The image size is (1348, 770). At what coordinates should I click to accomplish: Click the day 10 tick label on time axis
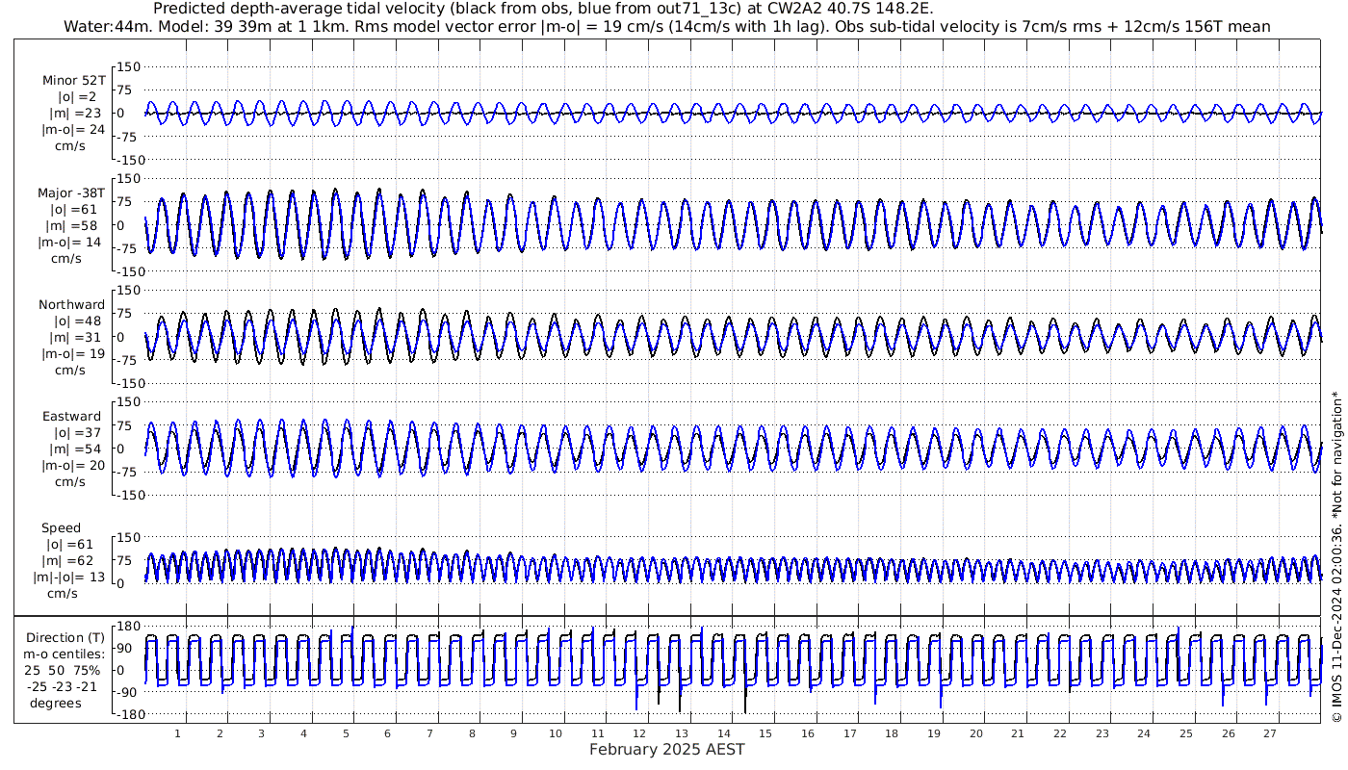tap(556, 733)
